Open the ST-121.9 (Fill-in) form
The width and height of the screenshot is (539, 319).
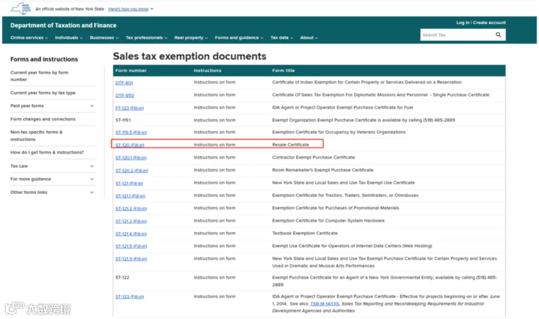[131, 259]
